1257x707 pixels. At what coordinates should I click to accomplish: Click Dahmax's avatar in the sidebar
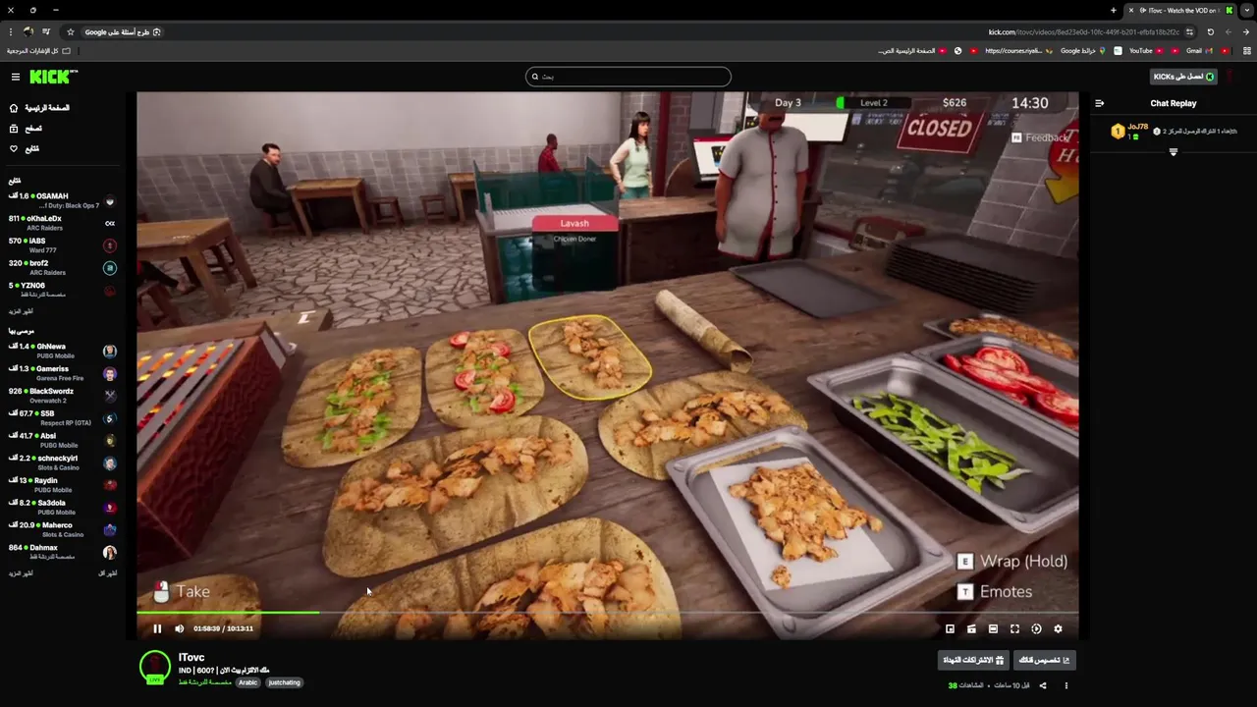[x=110, y=553]
